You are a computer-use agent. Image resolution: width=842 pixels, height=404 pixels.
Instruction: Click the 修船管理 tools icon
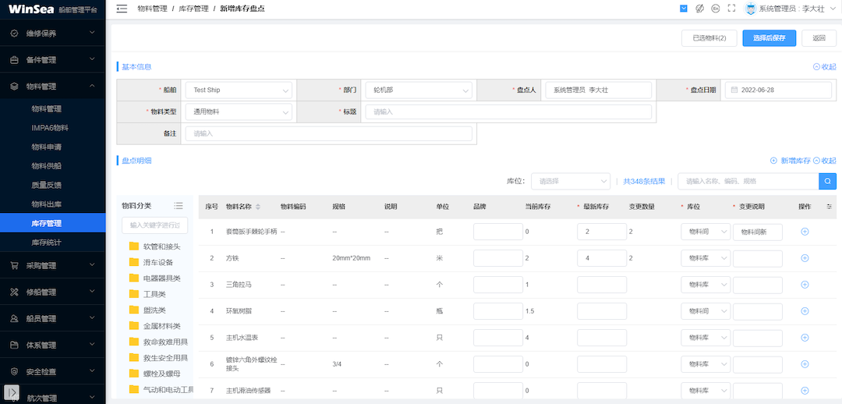tap(15, 292)
